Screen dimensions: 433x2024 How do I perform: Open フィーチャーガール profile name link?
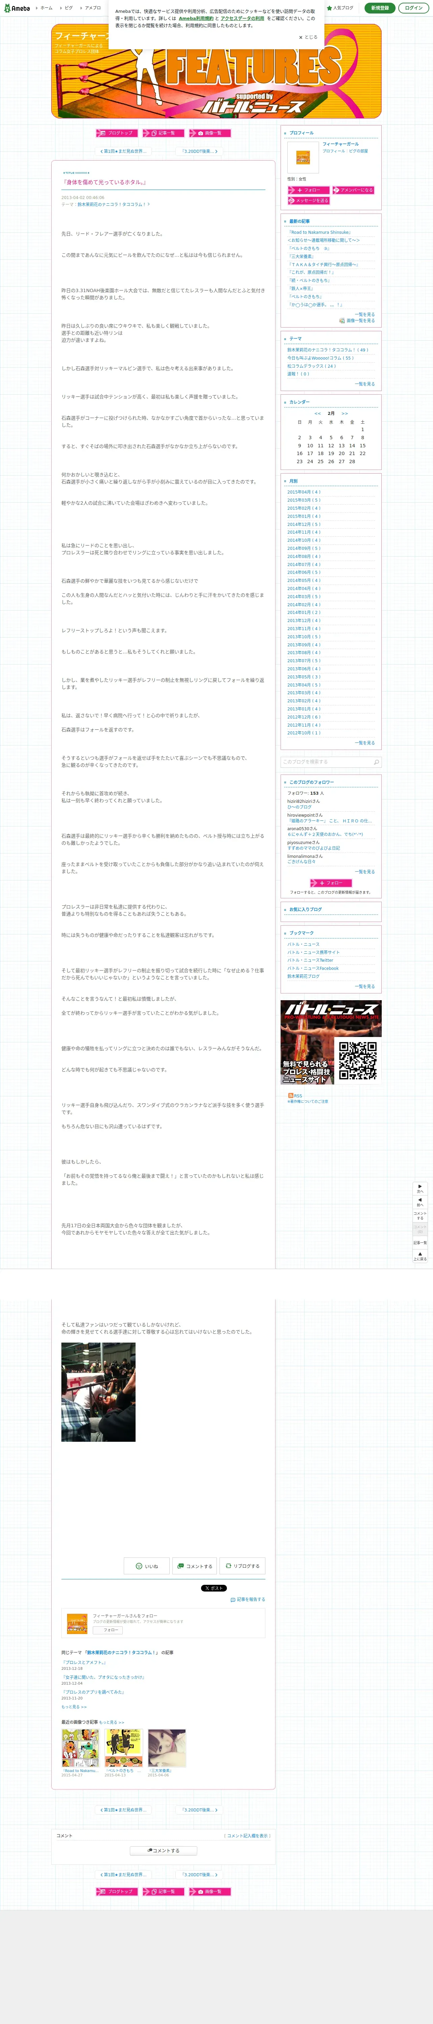pyautogui.click(x=340, y=144)
